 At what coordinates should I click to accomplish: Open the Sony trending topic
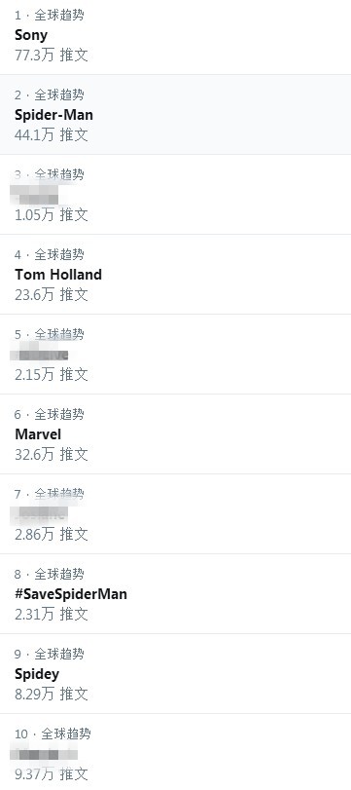175,35
